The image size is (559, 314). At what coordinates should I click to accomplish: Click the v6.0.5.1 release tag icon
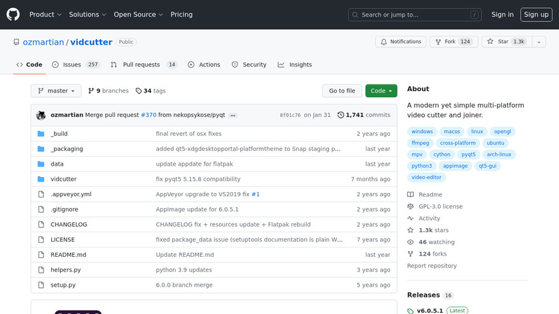point(411,311)
